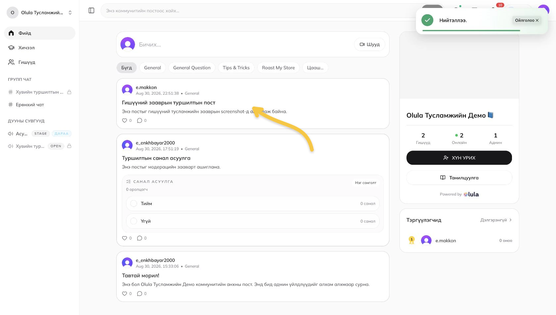Like e.makkon's post with the heart

click(125, 120)
